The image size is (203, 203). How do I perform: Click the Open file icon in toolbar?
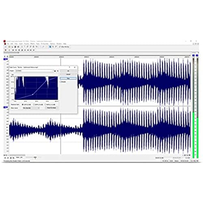click(x=12, y=47)
